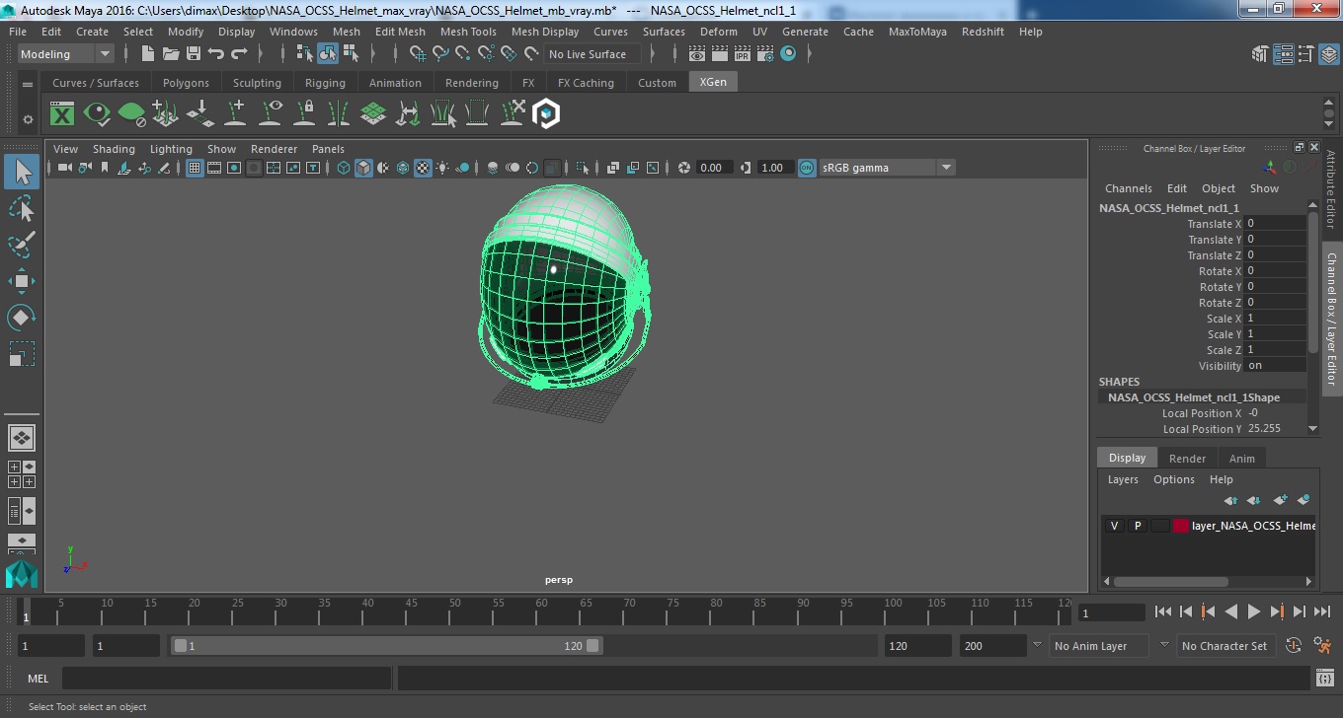Open Channels menu in Channel Box
This screenshot has height=718, width=1343.
coord(1128,188)
